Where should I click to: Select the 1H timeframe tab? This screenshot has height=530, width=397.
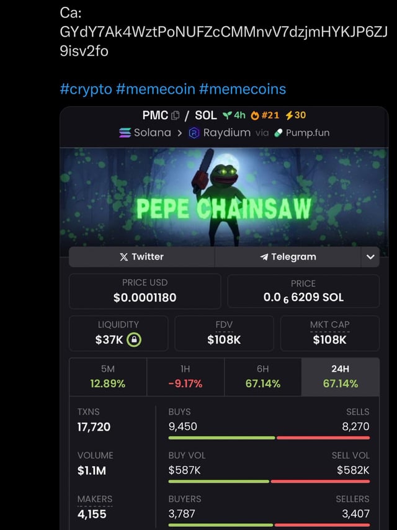[185, 377]
